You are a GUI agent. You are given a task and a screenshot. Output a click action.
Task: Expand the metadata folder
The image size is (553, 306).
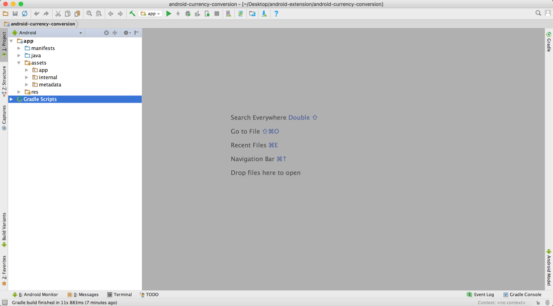pos(27,84)
